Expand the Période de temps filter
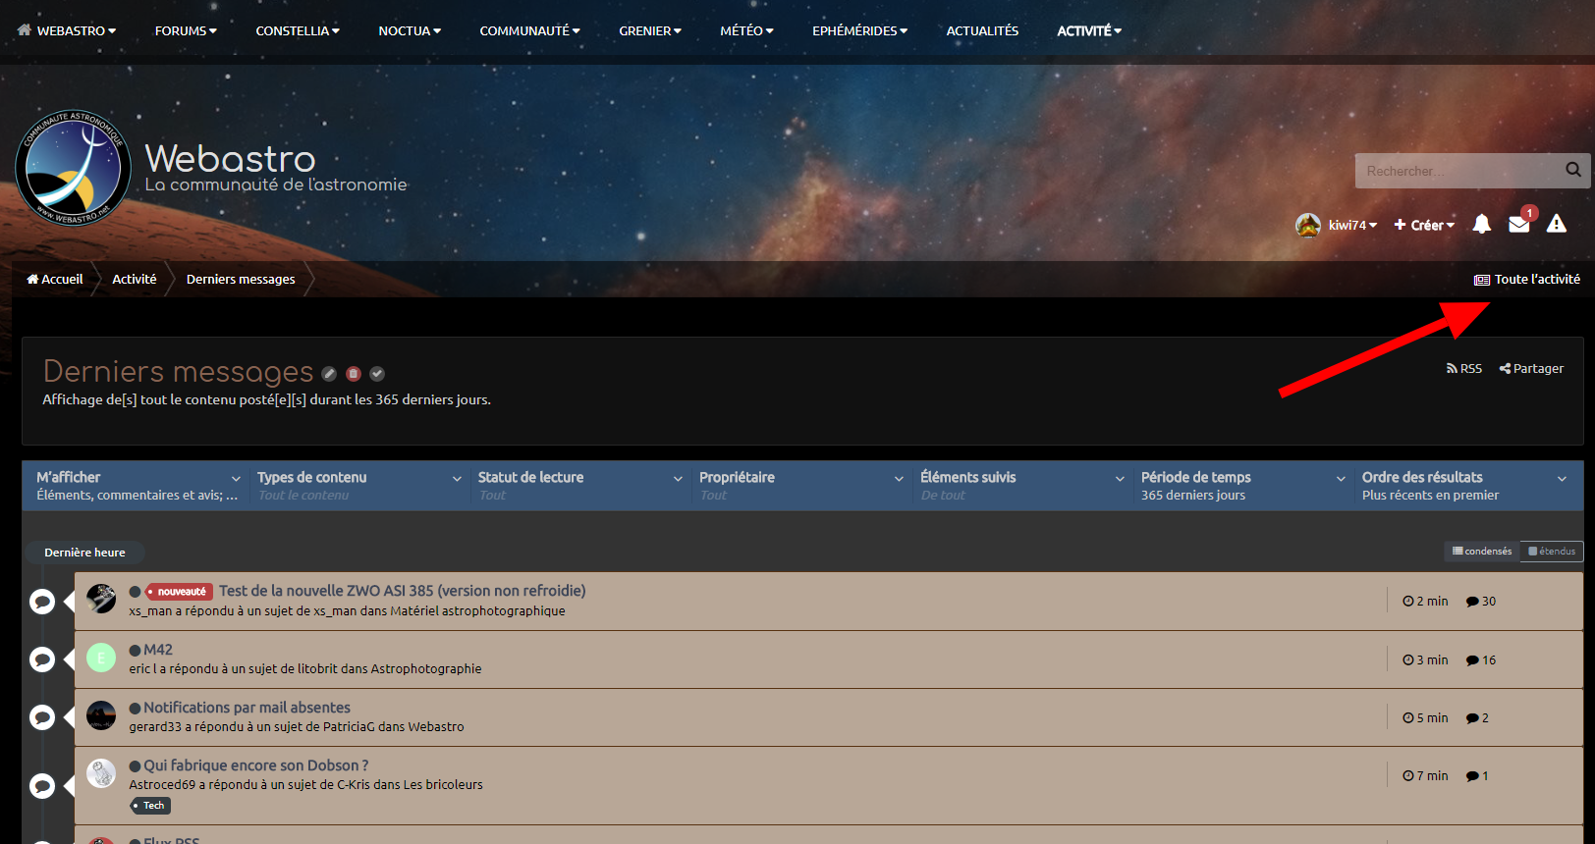 [x=1242, y=486]
